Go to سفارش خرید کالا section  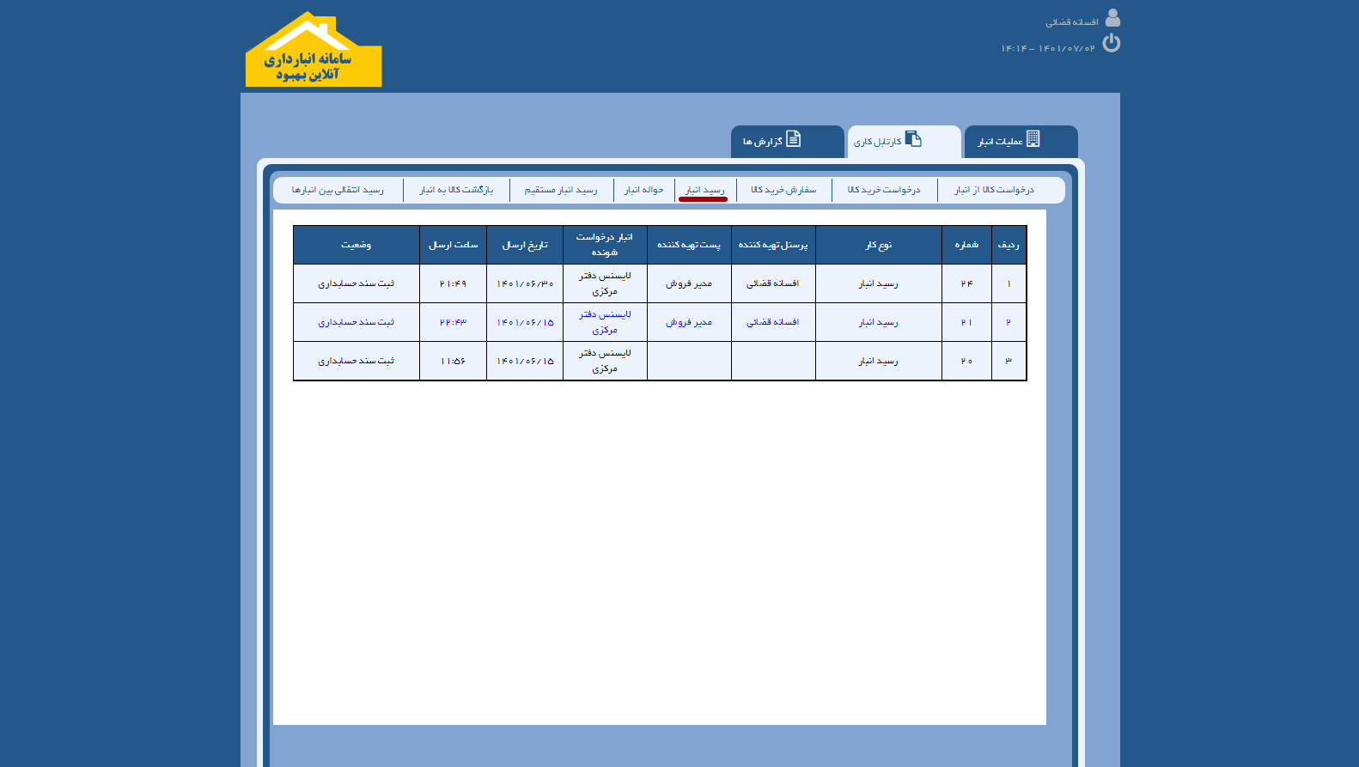pos(783,190)
